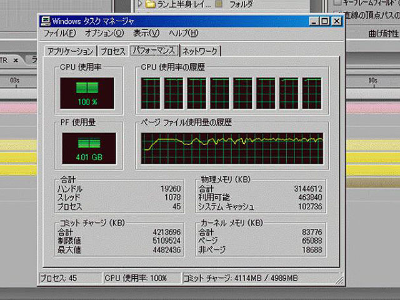Click the label color square beside フォルダ
The width and height of the screenshot is (400, 300).
[219, 4]
